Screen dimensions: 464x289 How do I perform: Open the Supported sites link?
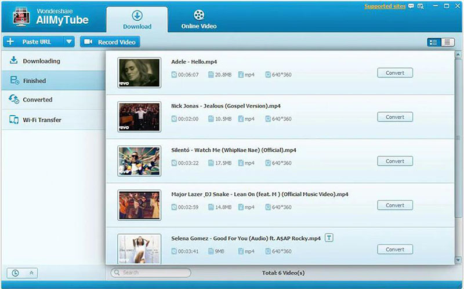(385, 6)
